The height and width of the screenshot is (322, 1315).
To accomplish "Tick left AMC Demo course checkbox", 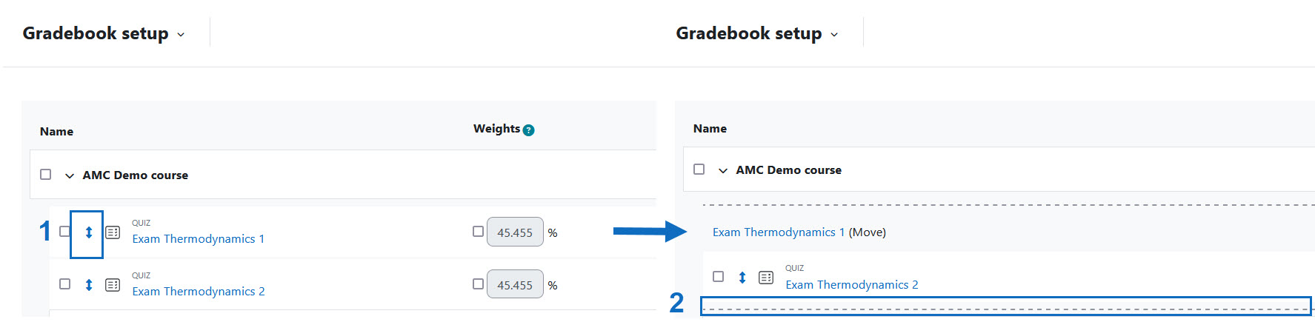I will coord(46,175).
